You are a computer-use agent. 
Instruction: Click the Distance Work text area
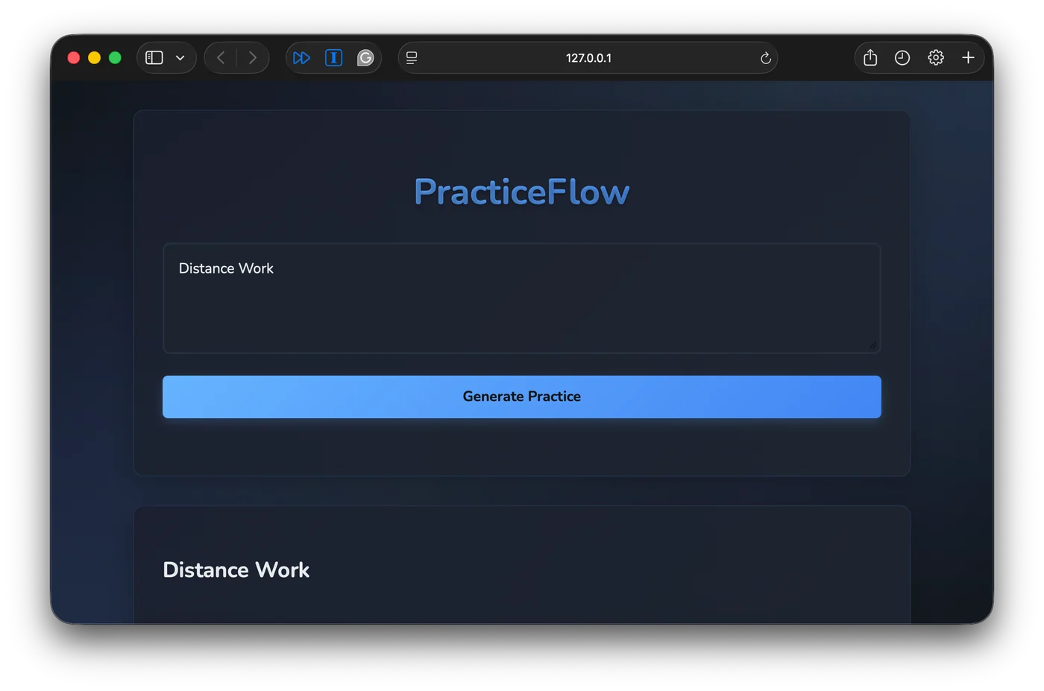(522, 298)
